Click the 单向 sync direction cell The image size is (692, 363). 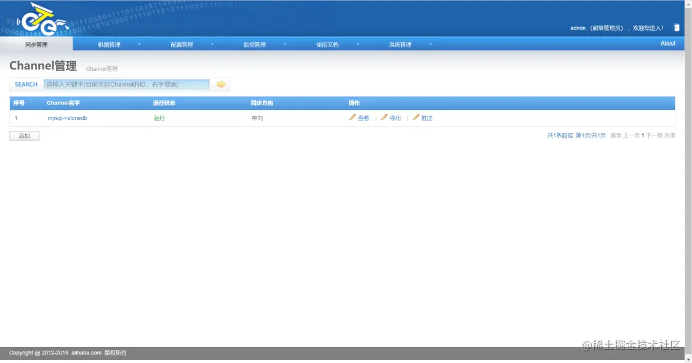pyautogui.click(x=257, y=118)
